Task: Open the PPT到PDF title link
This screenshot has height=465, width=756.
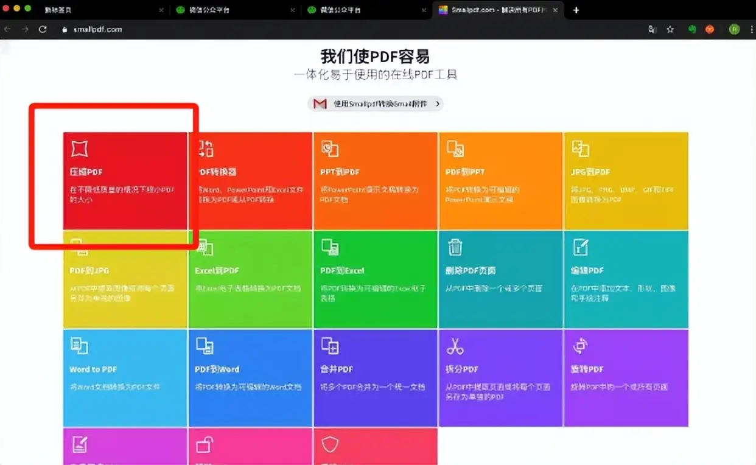Action: [x=340, y=172]
